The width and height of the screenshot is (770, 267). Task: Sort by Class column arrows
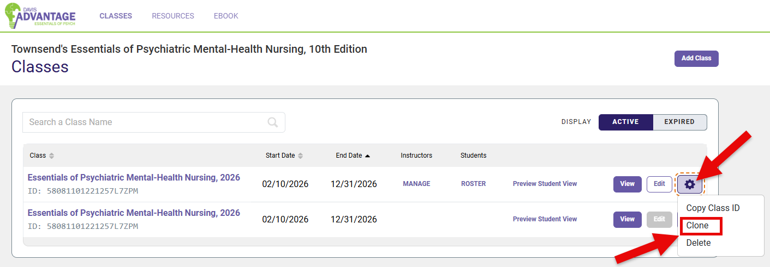[52, 156]
